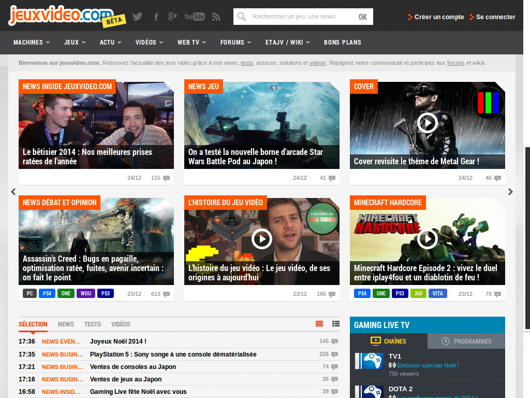Screen dimensions: 530x398
Task: Open the YouTube icon in the header
Action: click(195, 17)
